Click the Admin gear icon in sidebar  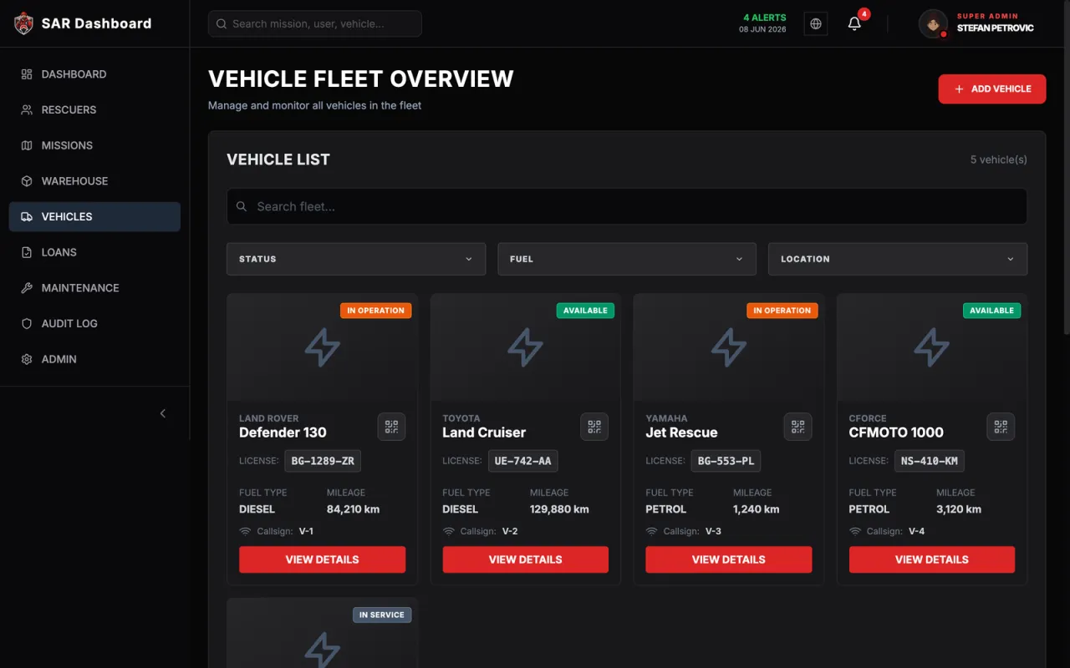(x=27, y=359)
